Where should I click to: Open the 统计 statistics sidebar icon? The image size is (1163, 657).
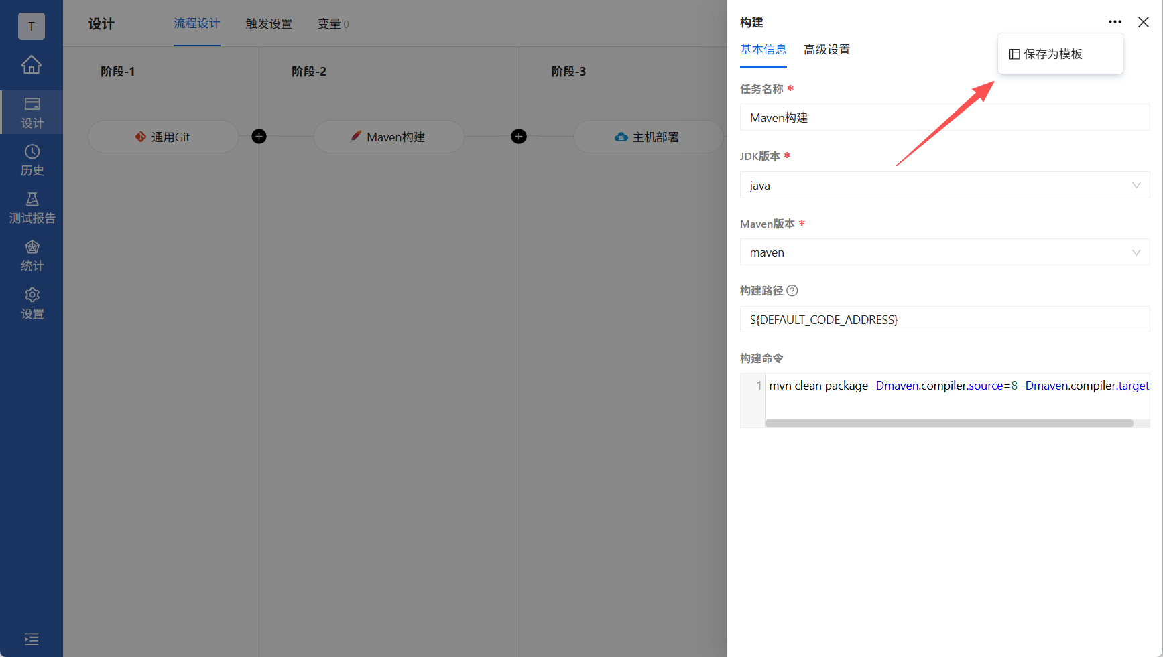pyautogui.click(x=32, y=254)
